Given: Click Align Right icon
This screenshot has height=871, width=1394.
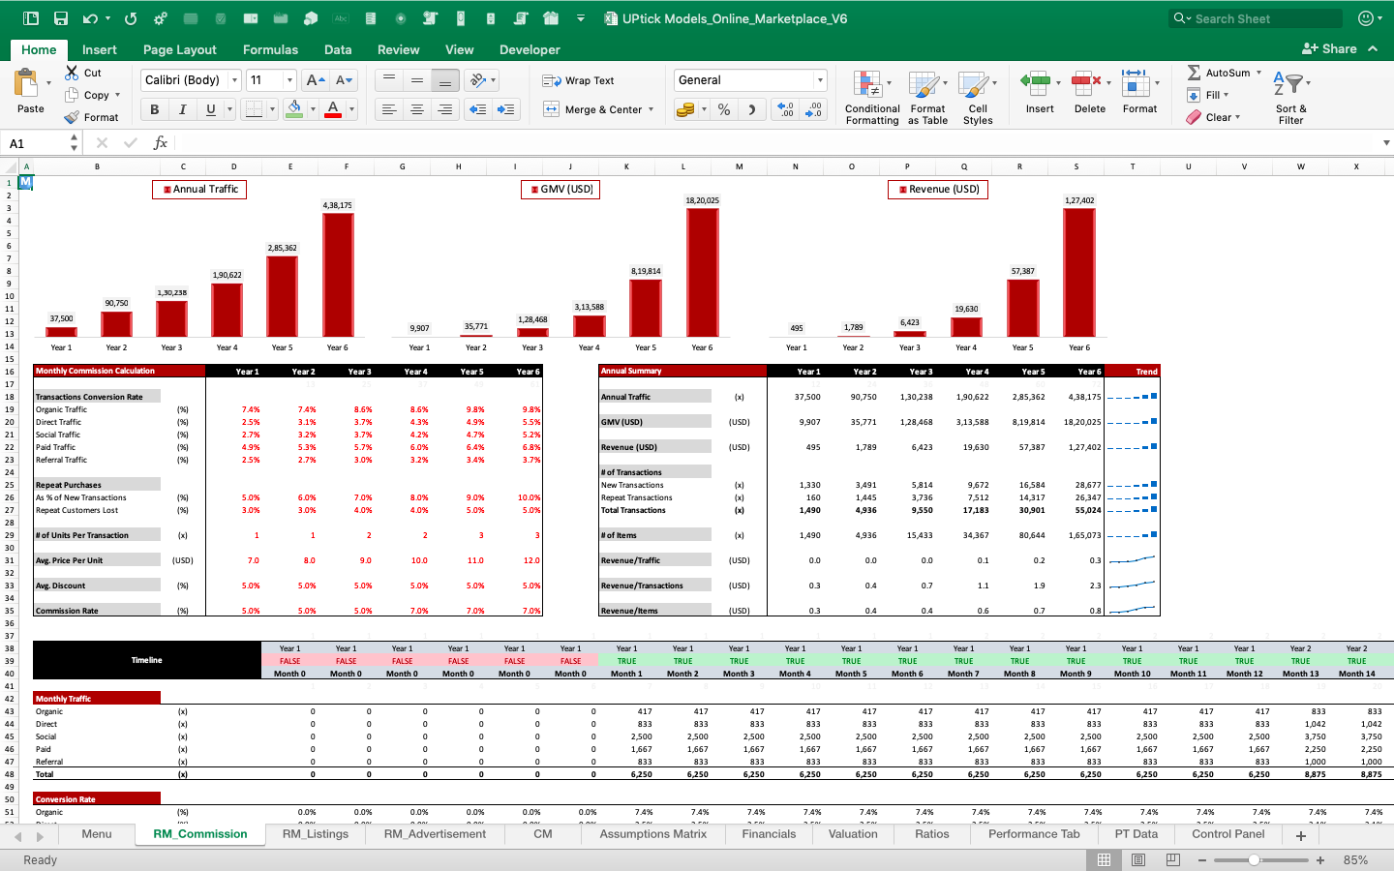Looking at the screenshot, I should coord(444,109).
